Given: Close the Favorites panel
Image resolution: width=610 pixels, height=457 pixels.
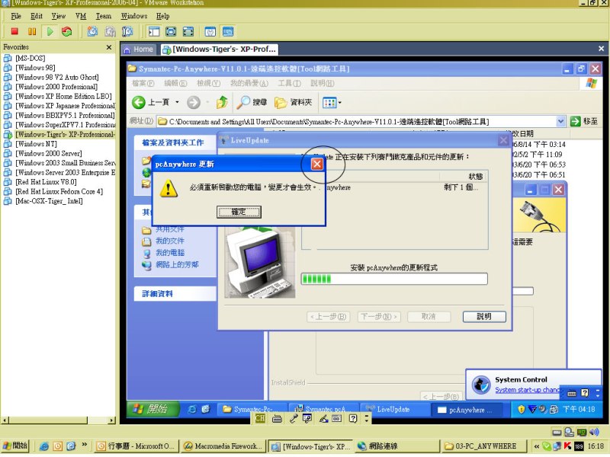Looking at the screenshot, I should (x=109, y=47).
